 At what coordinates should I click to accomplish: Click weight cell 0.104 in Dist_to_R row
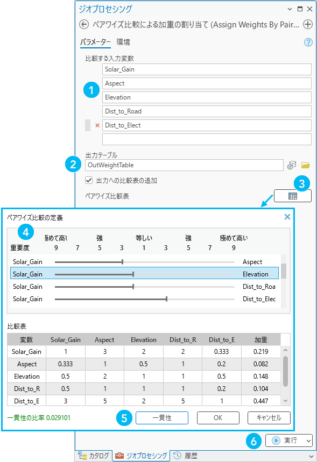pos(260,389)
